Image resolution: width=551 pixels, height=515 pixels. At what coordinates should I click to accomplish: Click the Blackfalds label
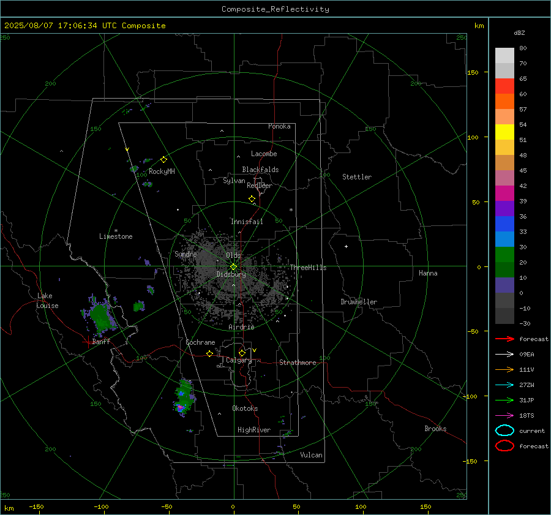[260, 170]
